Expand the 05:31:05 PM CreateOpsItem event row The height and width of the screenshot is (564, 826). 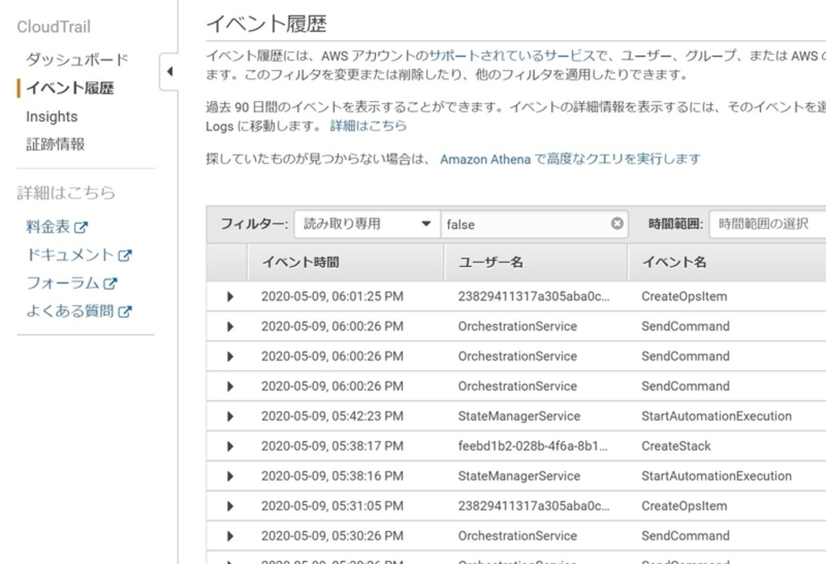pyautogui.click(x=230, y=506)
